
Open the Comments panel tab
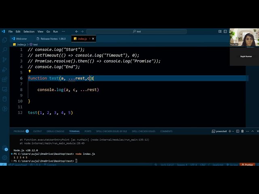(x=166, y=131)
